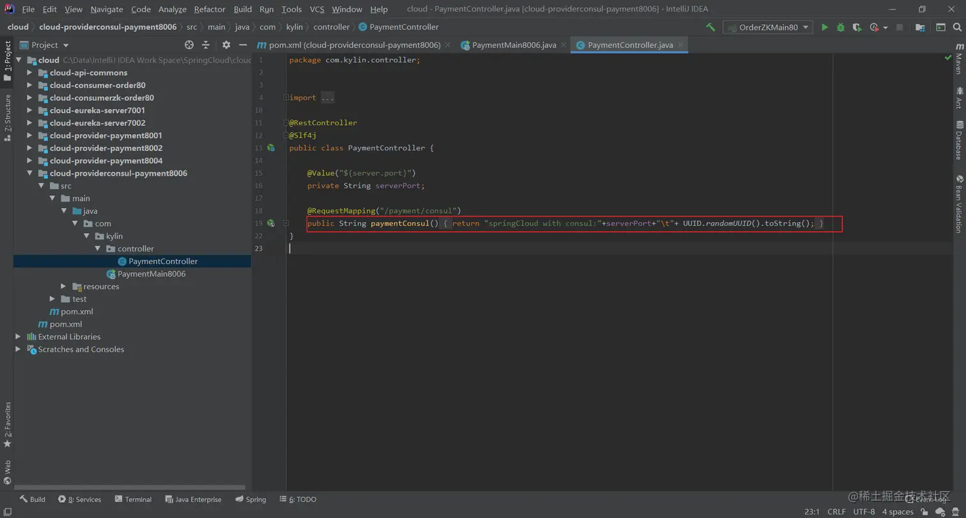
Task: Open the OrderZKMain80 run configuration dropdown
Action: point(767,27)
